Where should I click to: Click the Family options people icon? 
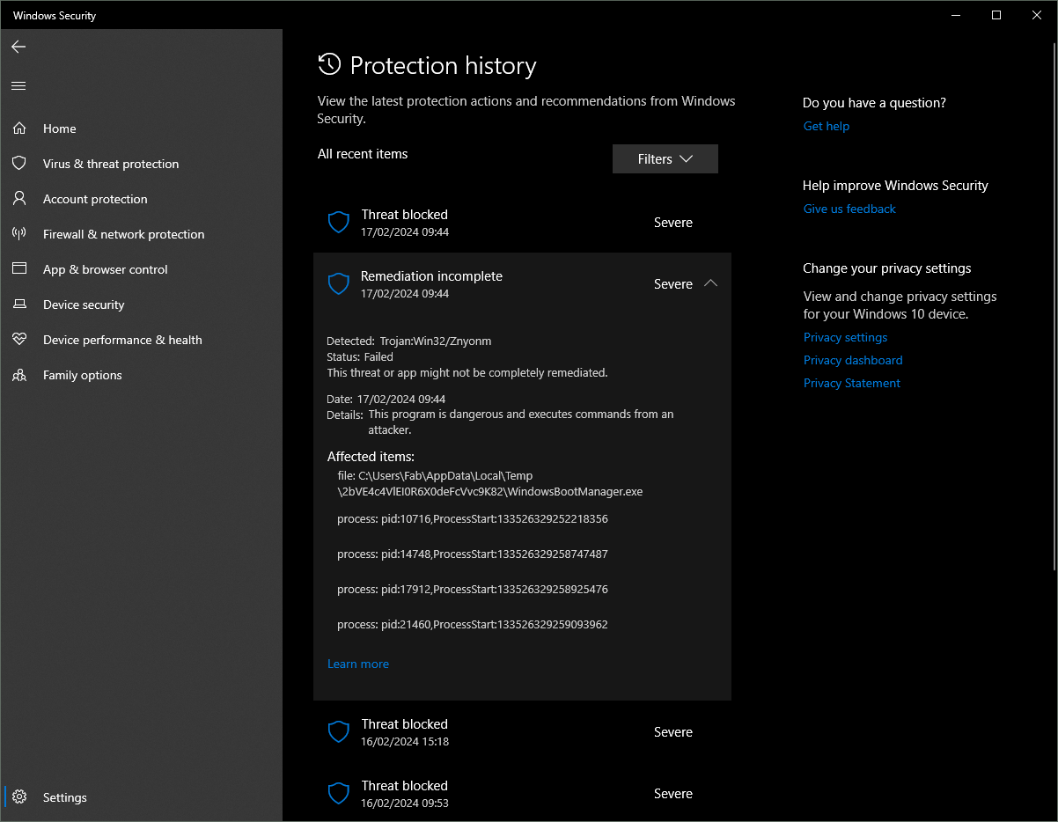(18, 375)
